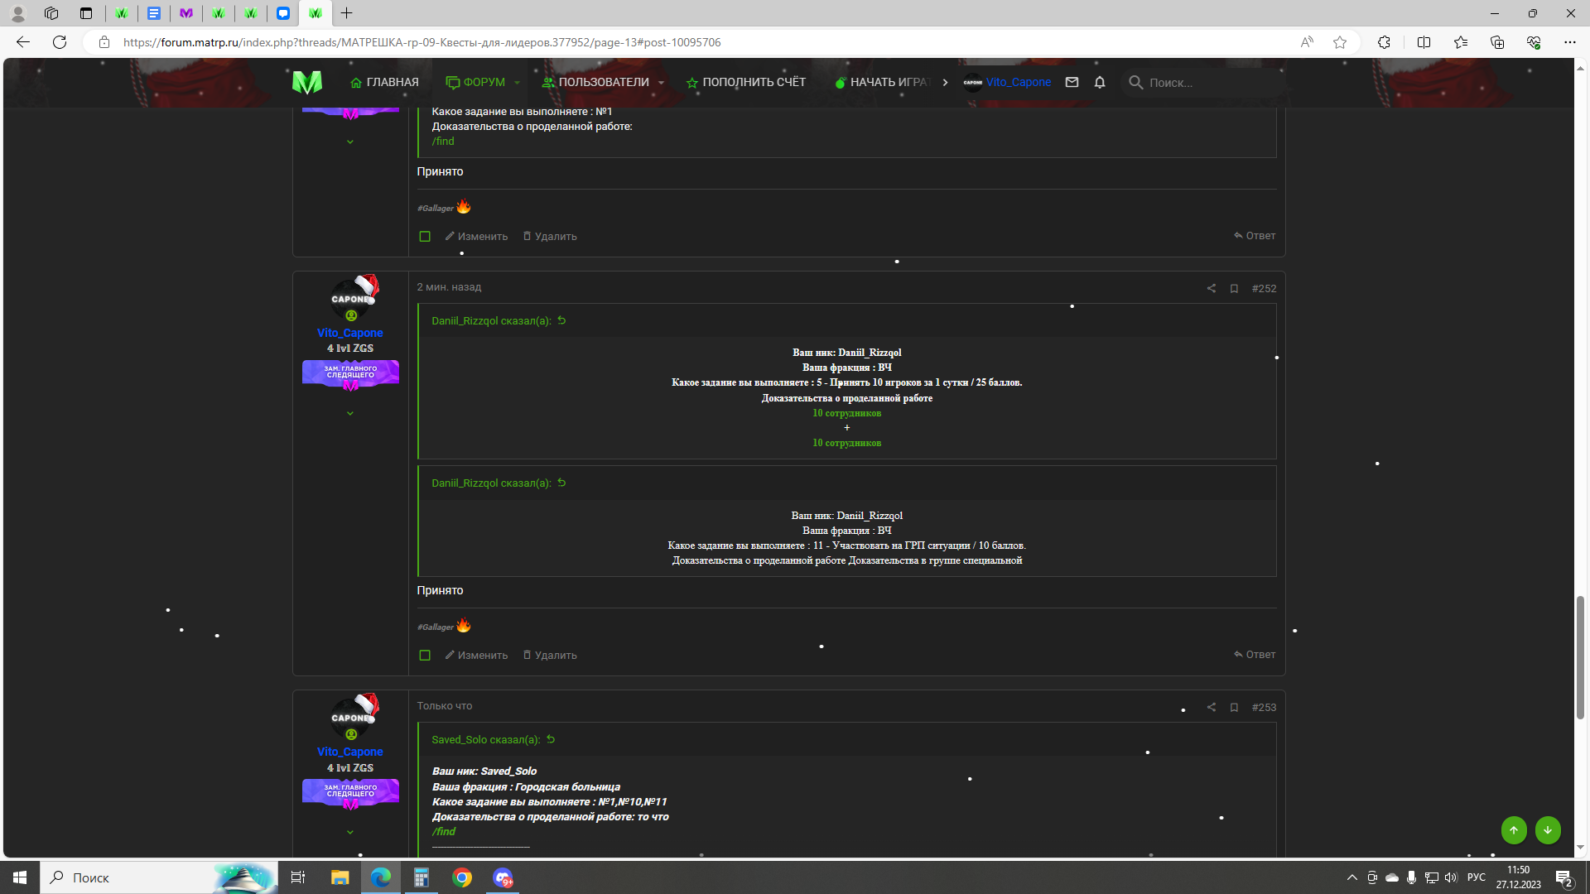Check the selection checkbox on post #252
This screenshot has width=1590, height=894.
click(425, 655)
